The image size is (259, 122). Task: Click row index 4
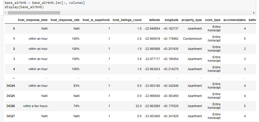click(14, 69)
